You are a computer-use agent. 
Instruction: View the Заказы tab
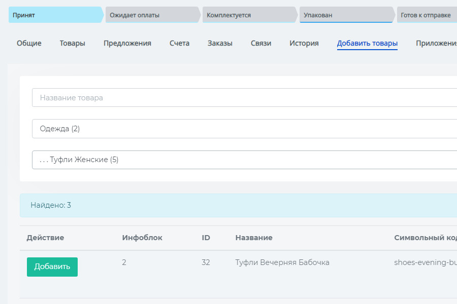click(220, 43)
